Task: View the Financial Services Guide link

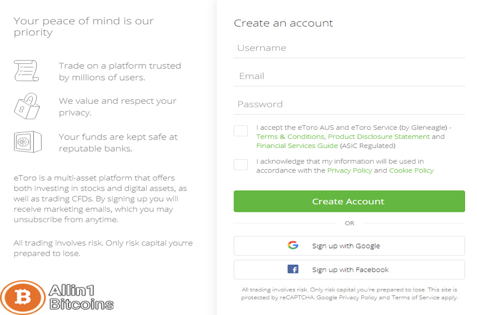Action: coord(297,146)
